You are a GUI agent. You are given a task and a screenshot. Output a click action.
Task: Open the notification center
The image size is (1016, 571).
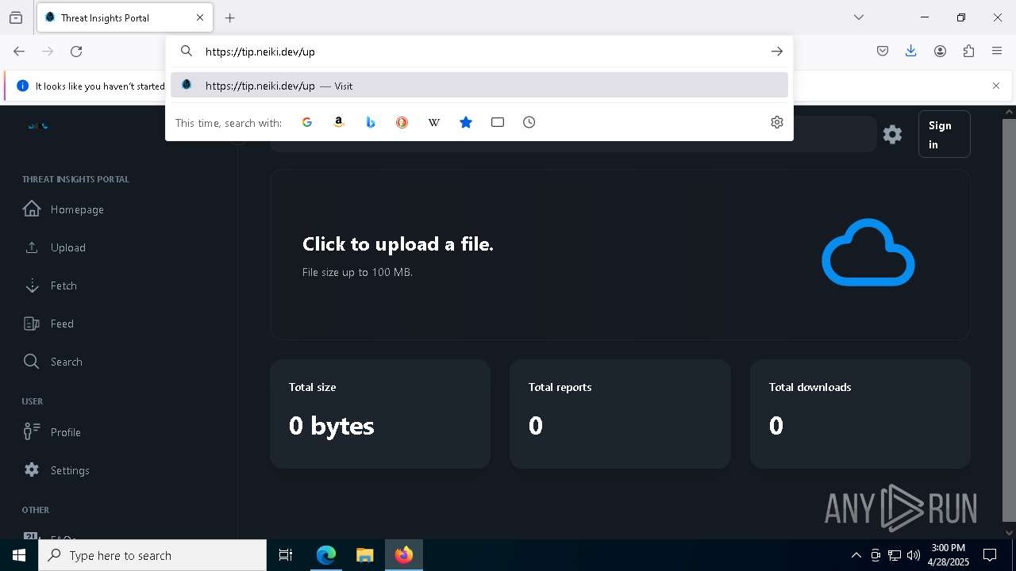click(x=990, y=555)
